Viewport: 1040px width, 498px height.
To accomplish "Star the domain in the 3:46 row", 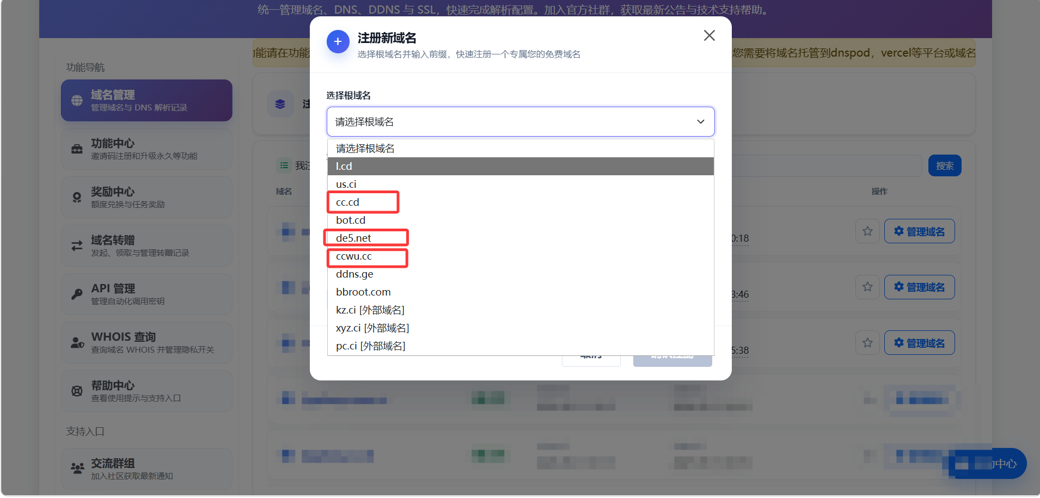I will click(x=867, y=287).
